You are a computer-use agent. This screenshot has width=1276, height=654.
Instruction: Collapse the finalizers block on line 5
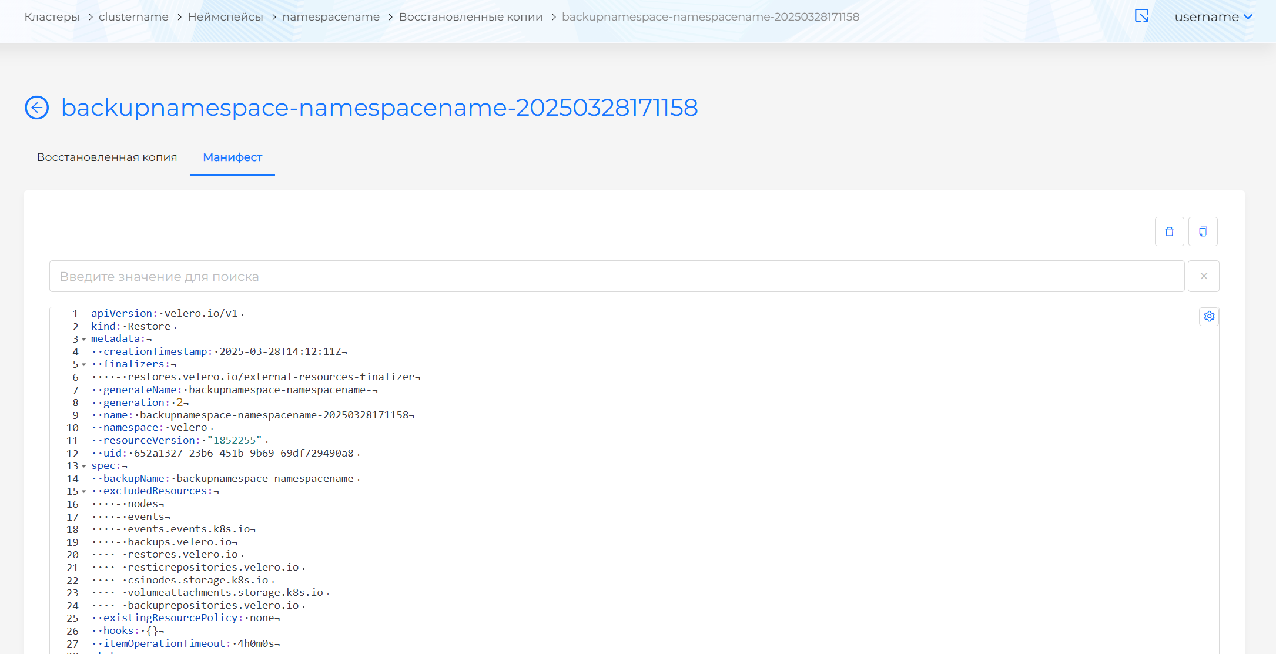83,364
